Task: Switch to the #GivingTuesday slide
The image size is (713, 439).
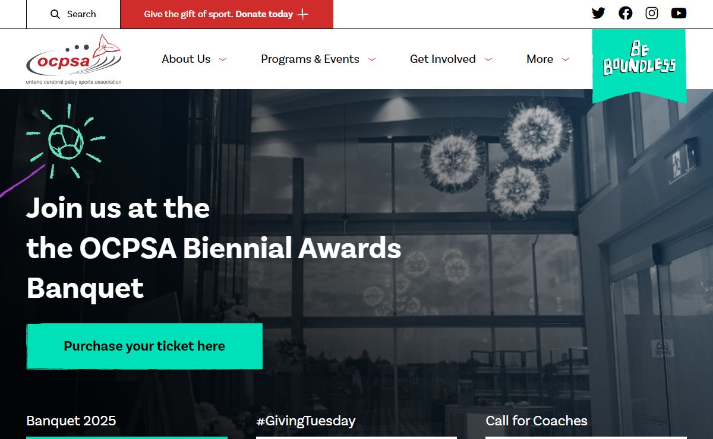Action: [305, 421]
